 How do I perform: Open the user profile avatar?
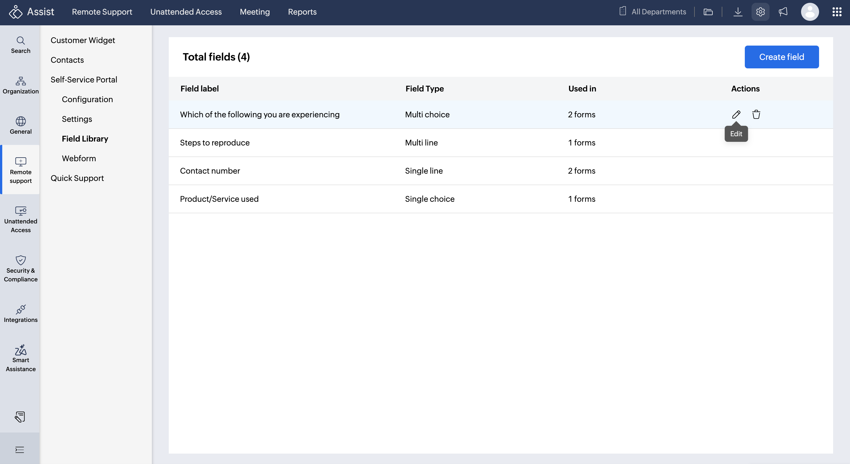point(810,12)
